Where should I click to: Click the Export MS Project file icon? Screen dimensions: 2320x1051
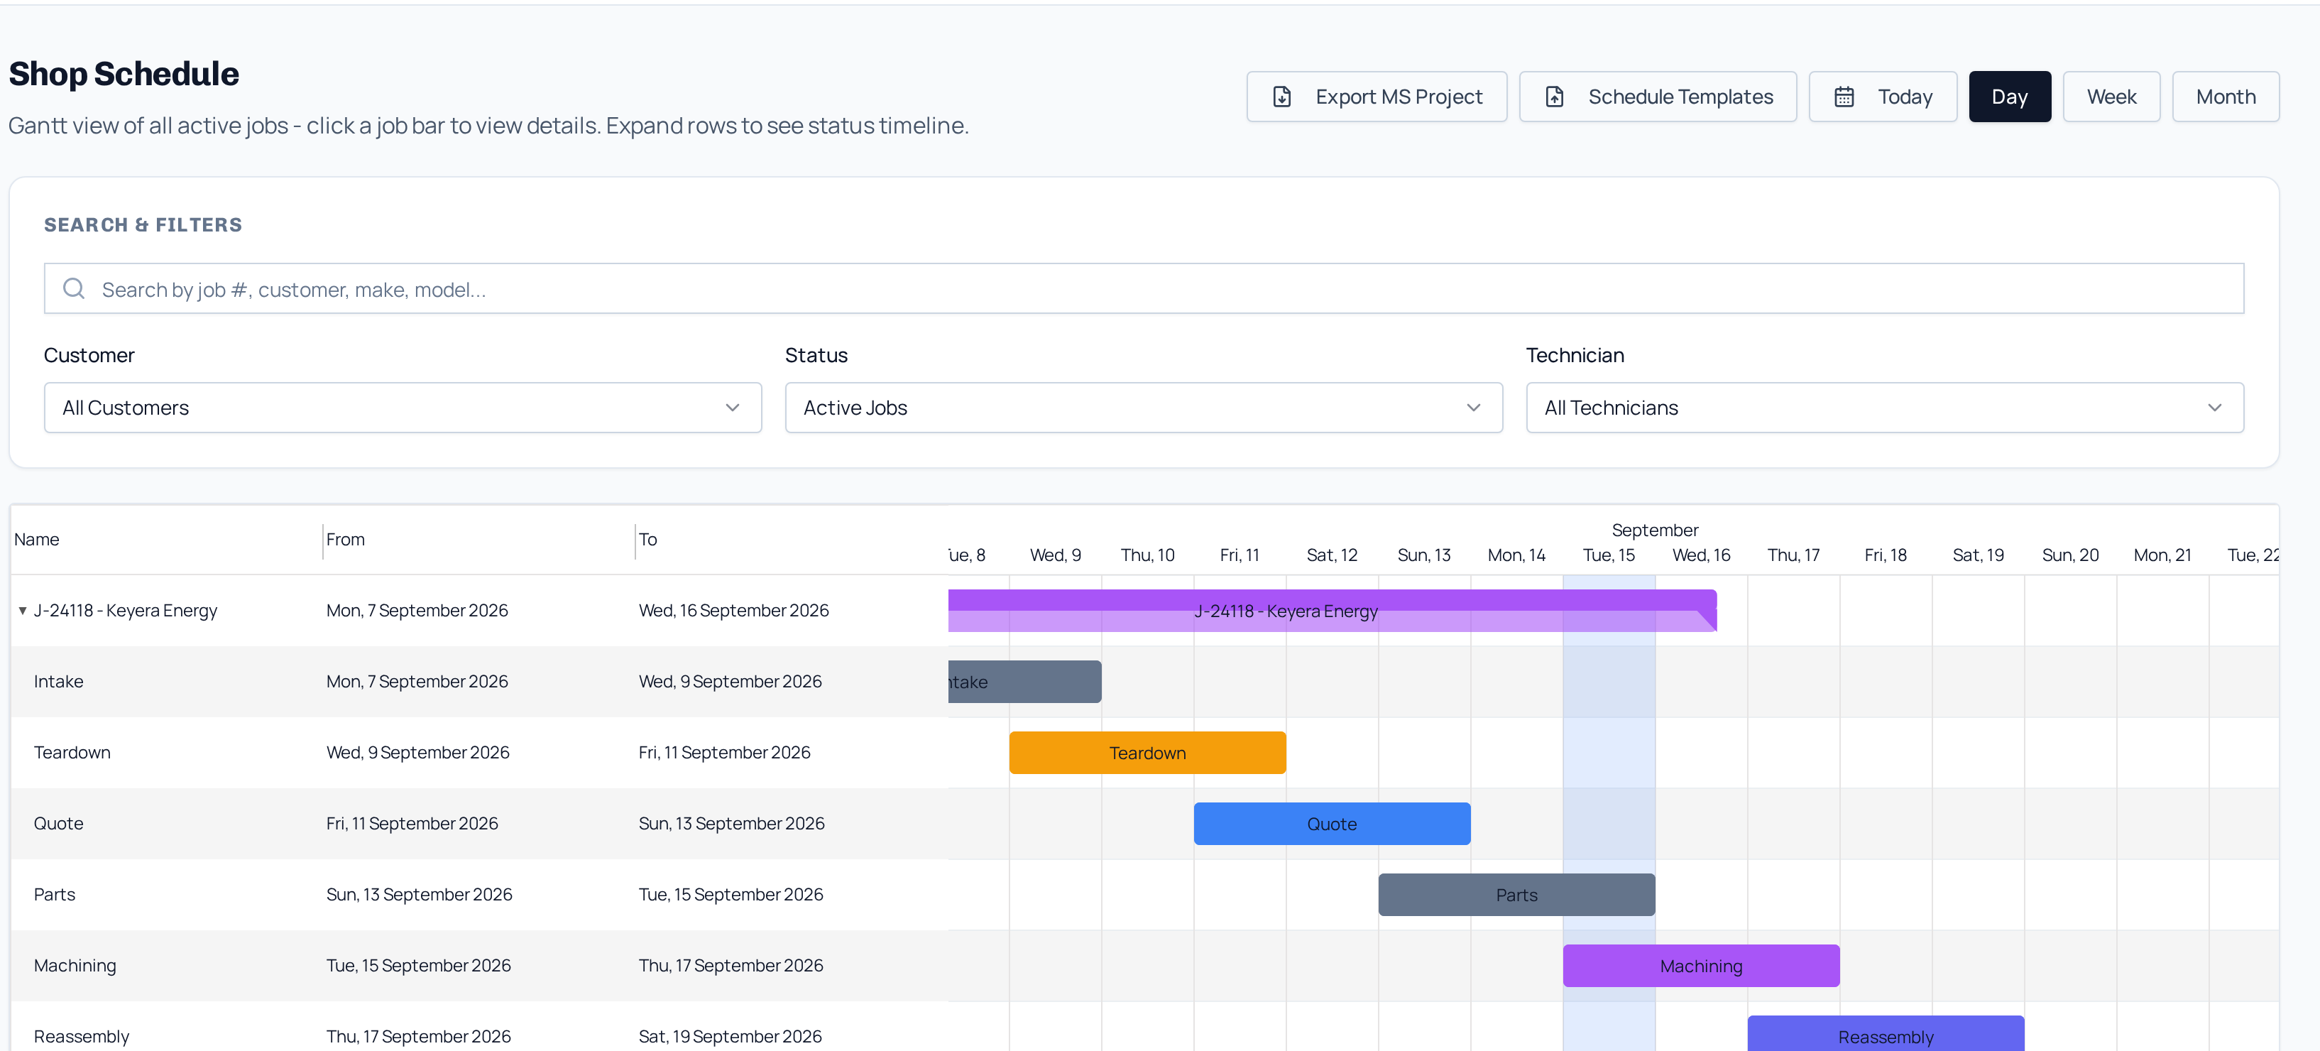(1281, 97)
